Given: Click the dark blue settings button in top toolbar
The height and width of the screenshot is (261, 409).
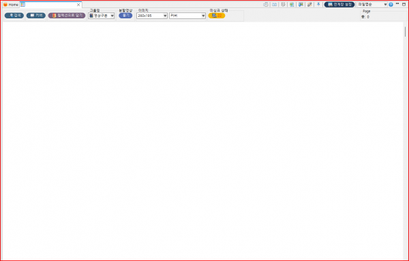Looking at the screenshot, I should coord(339,5).
